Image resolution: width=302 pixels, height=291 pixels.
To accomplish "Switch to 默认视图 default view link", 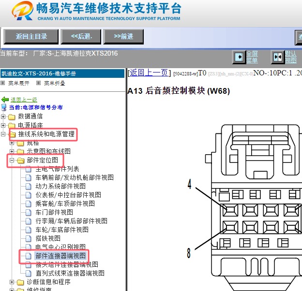I will point(291,57).
